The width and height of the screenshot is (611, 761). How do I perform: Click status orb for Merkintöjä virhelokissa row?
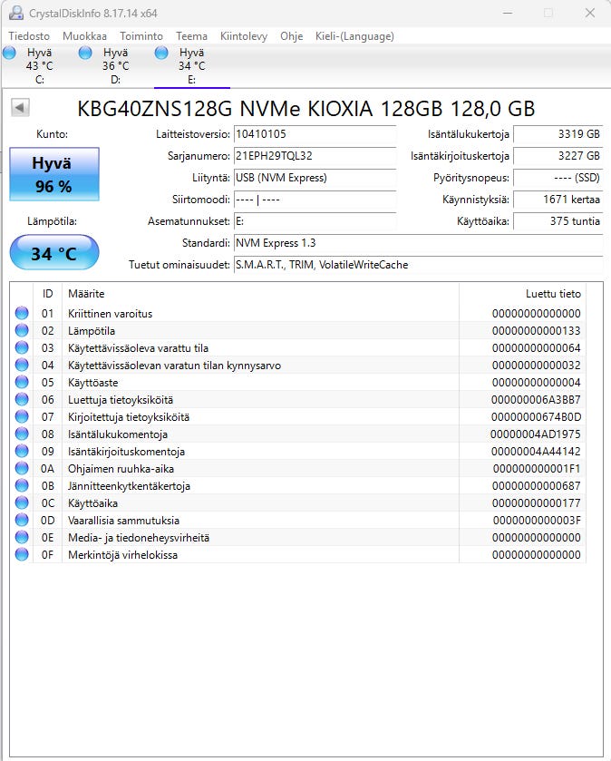point(22,554)
